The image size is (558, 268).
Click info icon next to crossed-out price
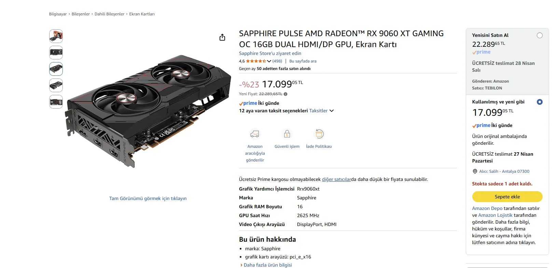[x=285, y=94]
